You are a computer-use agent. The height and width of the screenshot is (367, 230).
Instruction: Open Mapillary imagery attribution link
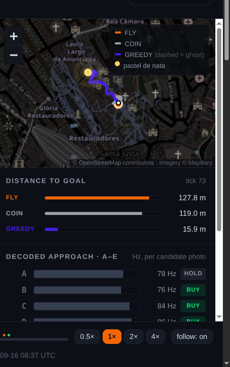click(x=200, y=163)
